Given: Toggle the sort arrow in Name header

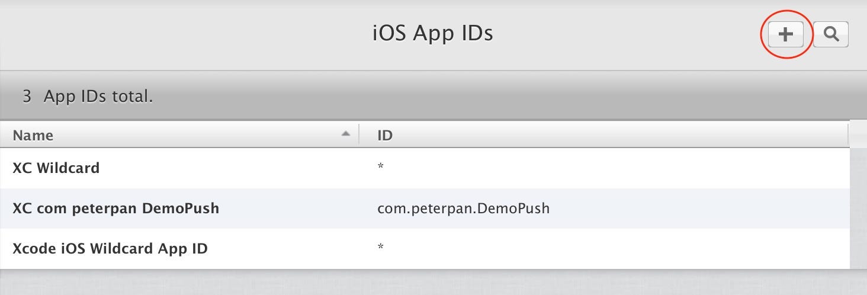Looking at the screenshot, I should pos(346,134).
